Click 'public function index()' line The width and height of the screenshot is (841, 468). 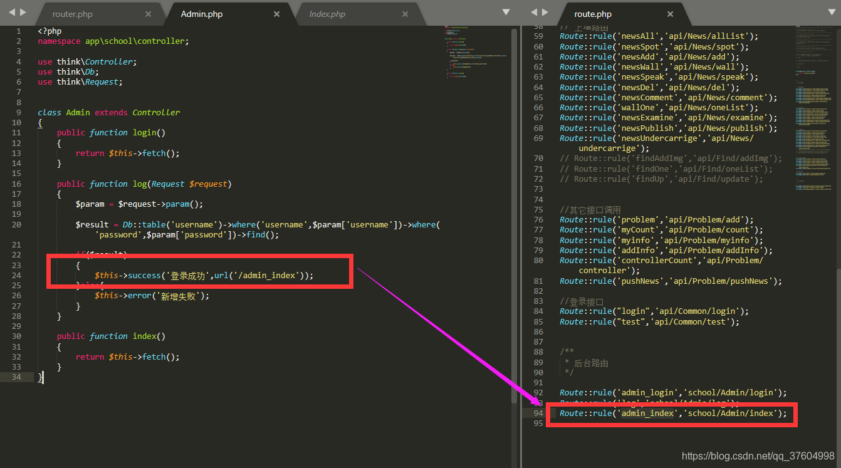(x=111, y=336)
